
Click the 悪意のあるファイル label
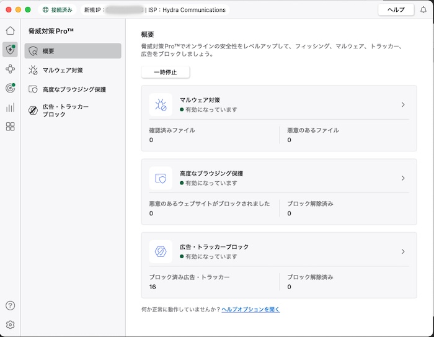tap(312, 130)
